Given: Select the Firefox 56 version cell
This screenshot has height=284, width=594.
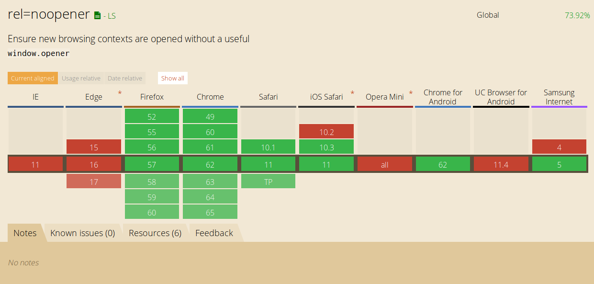Looking at the screenshot, I should click(x=152, y=147).
